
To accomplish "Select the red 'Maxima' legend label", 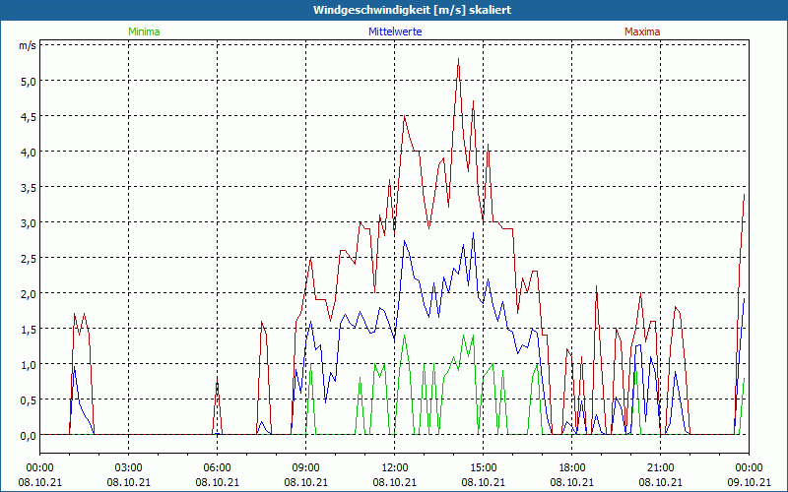I will [642, 31].
